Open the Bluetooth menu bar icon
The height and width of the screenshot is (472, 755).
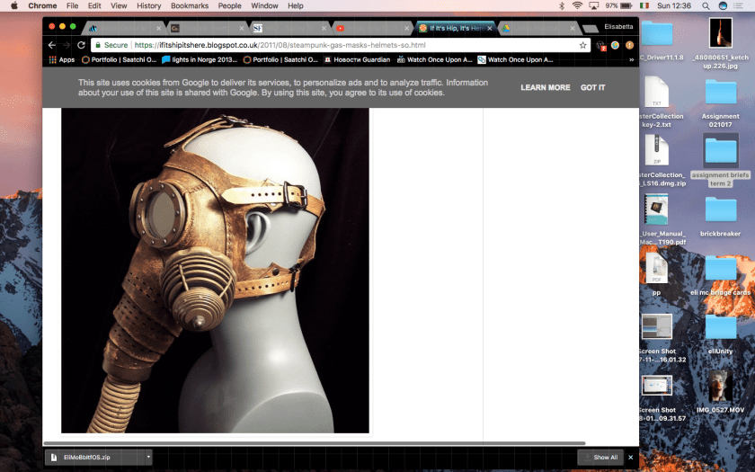562,5
